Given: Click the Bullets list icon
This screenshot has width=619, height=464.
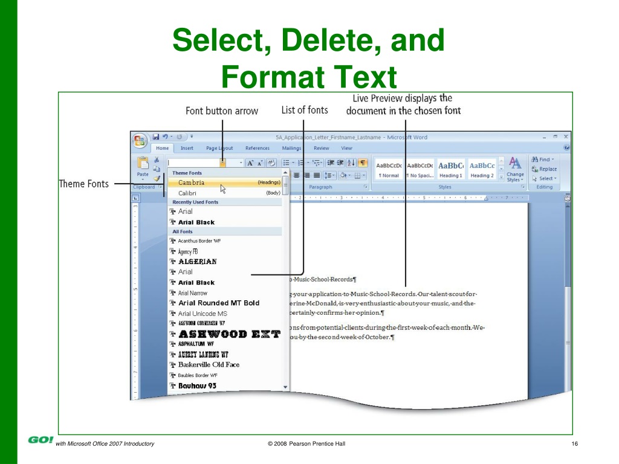Looking at the screenshot, I should pyautogui.click(x=286, y=163).
